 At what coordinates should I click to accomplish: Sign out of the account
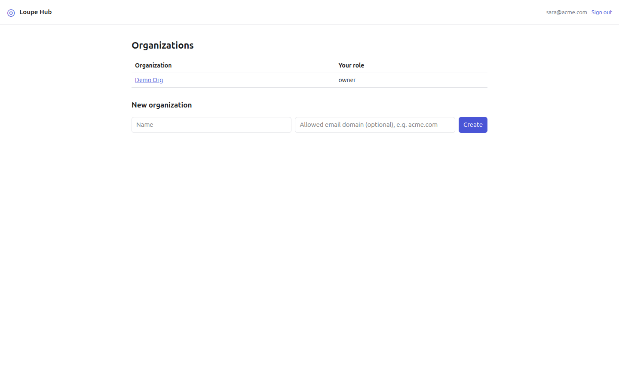click(x=601, y=12)
